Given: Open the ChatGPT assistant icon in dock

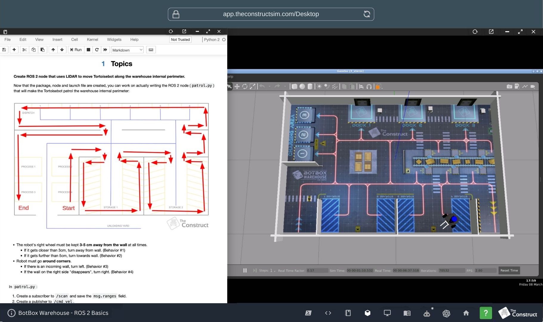Looking at the screenshot, I should click(x=446, y=313).
